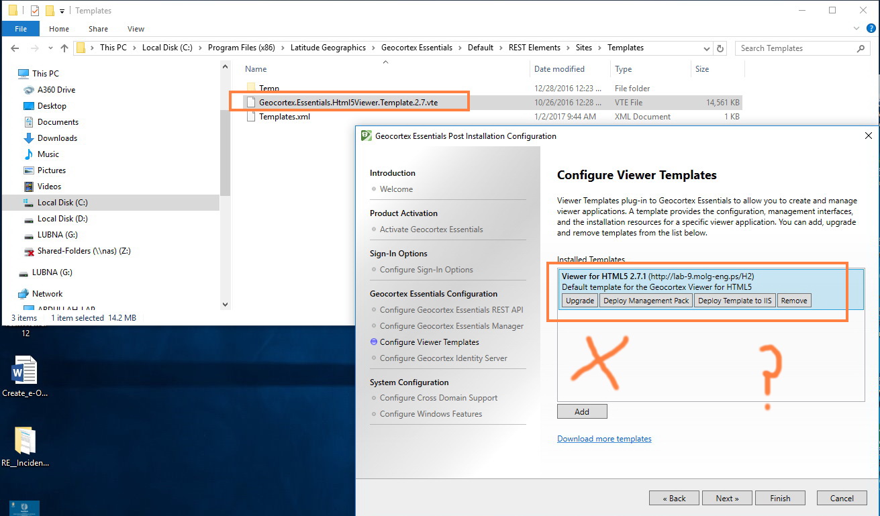Open the Documents icon in navigation pane

click(x=29, y=122)
